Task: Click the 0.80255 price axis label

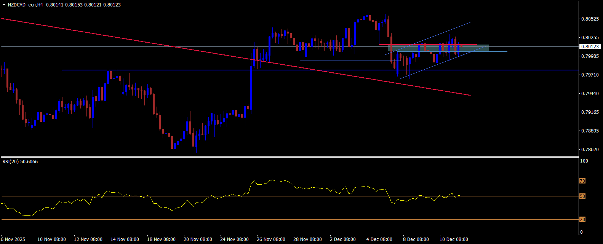Action: pos(590,38)
